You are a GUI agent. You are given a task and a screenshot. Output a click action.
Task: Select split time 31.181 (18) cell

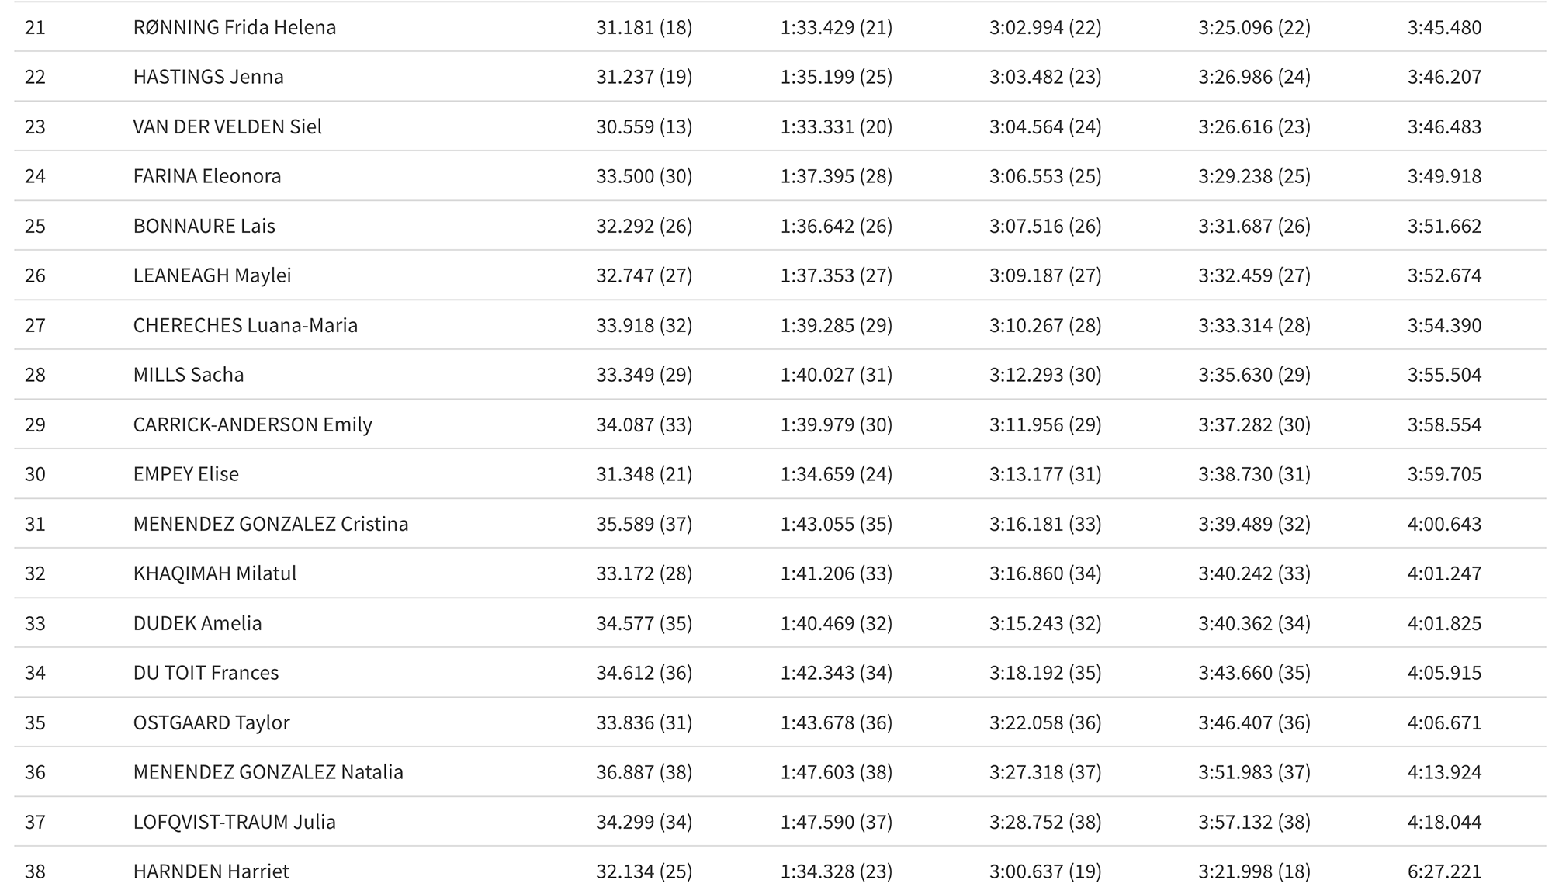pos(644,27)
